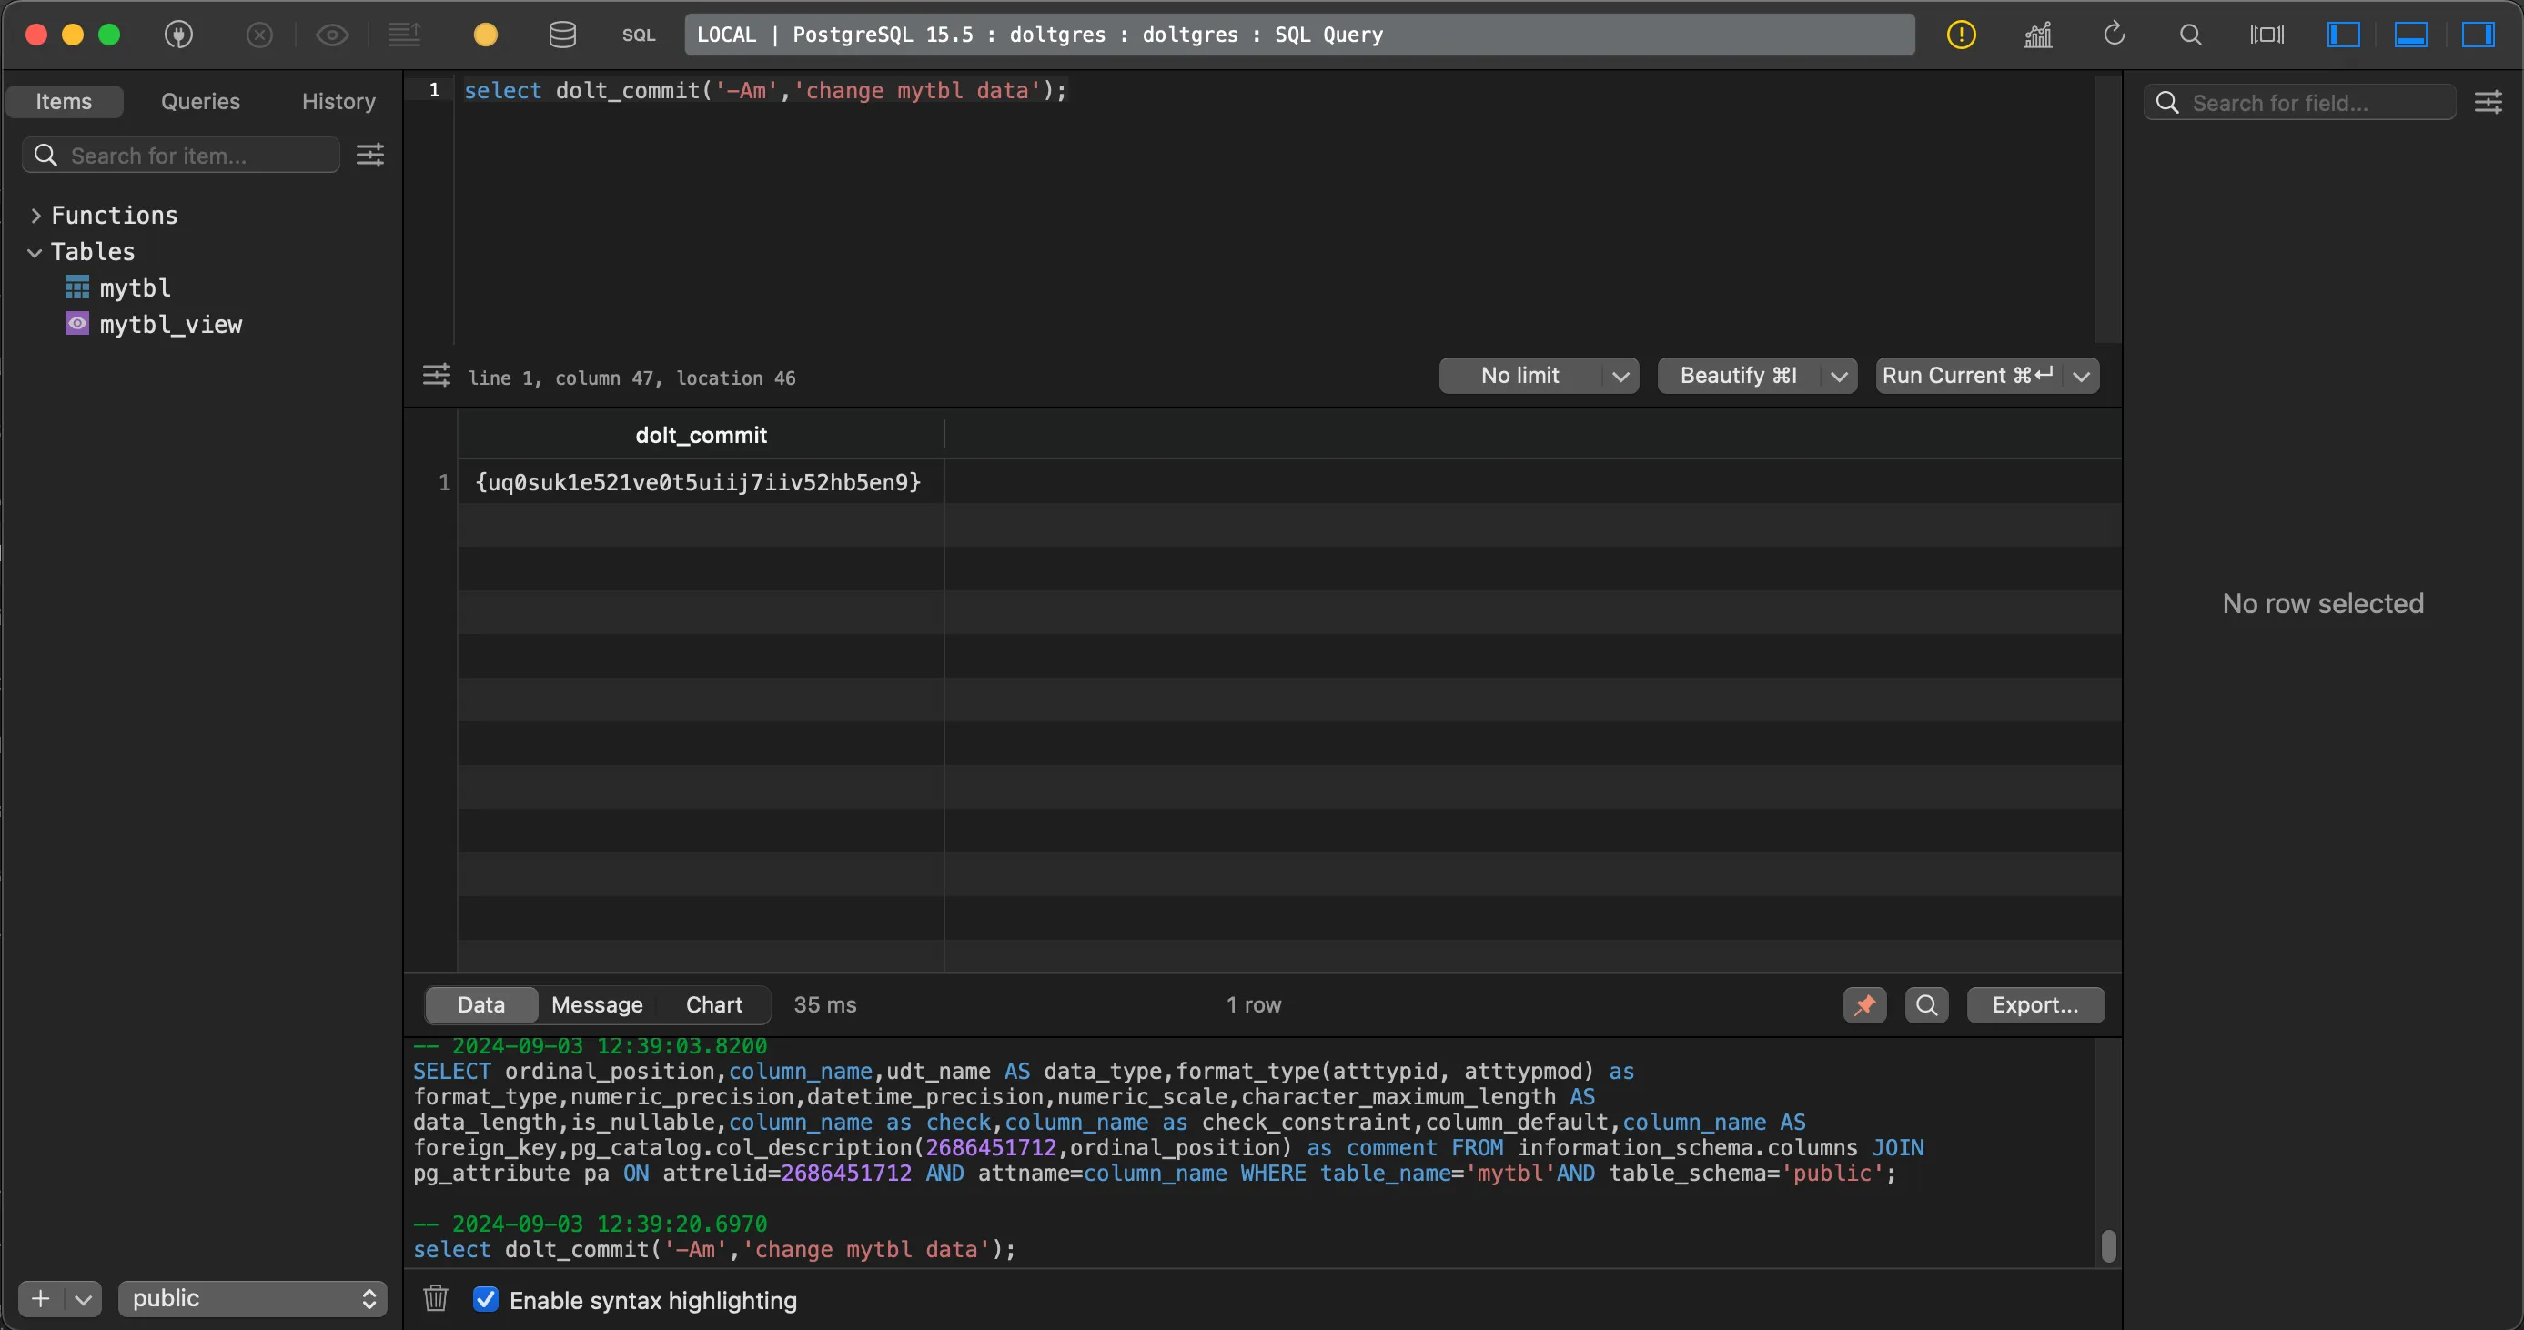Switch to the Chart results tab
Viewport: 2524px width, 1330px height.
[713, 1005]
